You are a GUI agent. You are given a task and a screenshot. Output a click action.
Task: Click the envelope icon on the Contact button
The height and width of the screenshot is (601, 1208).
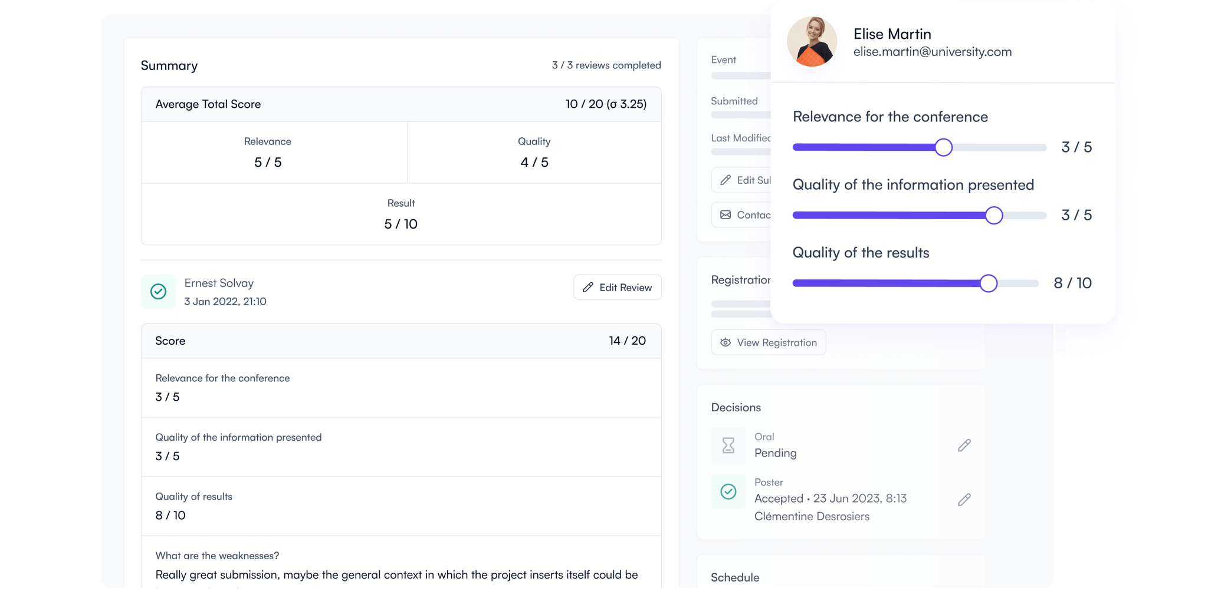pyautogui.click(x=726, y=214)
